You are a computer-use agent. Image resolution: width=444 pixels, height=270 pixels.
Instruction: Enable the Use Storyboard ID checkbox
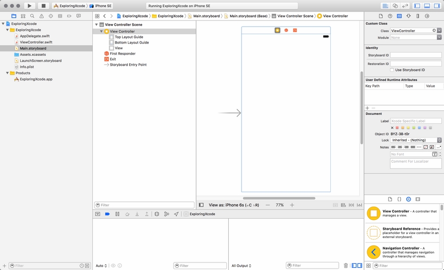pos(392,70)
